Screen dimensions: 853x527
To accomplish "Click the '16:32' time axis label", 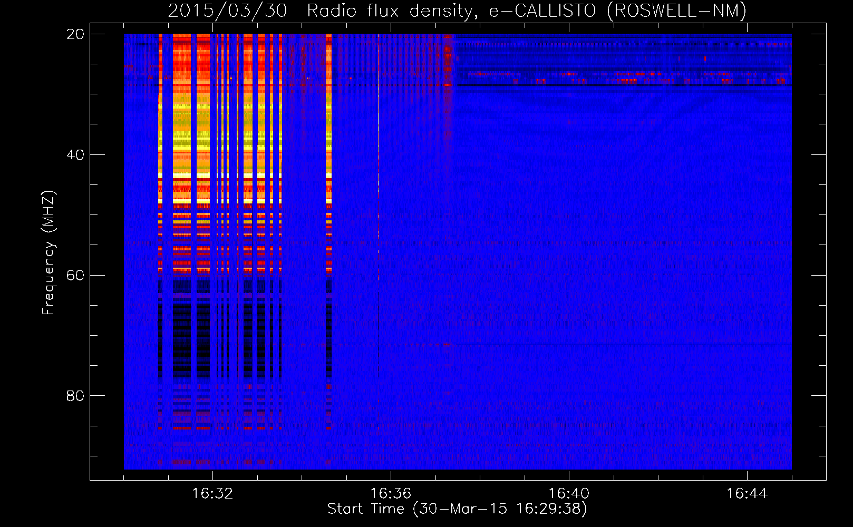I will tap(212, 493).
